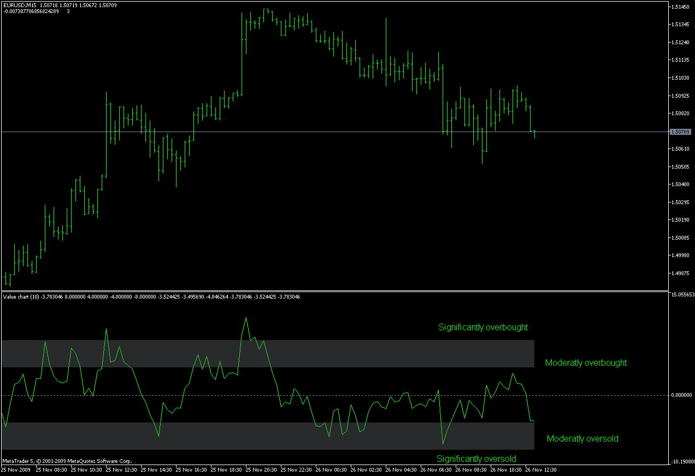
Task: Click indicator scale value 15.055653
Action: 682,294
